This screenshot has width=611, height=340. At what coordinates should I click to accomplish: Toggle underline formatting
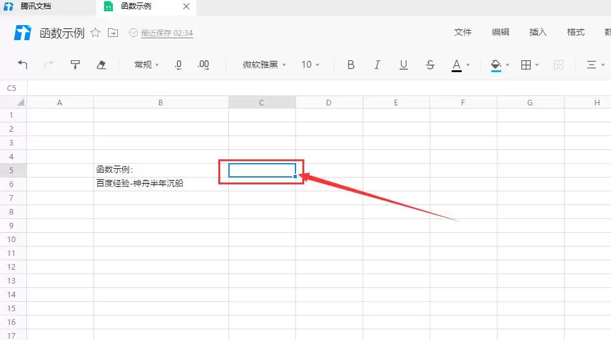point(403,65)
